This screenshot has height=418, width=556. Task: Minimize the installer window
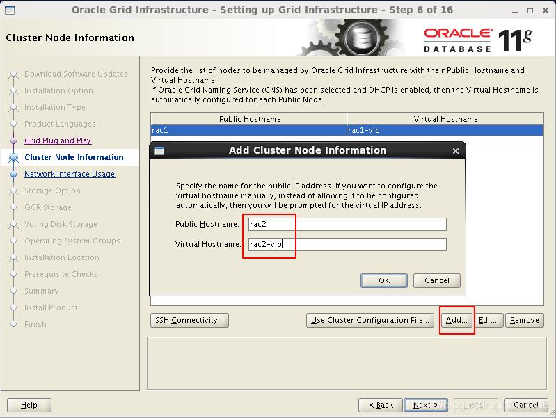(x=515, y=10)
